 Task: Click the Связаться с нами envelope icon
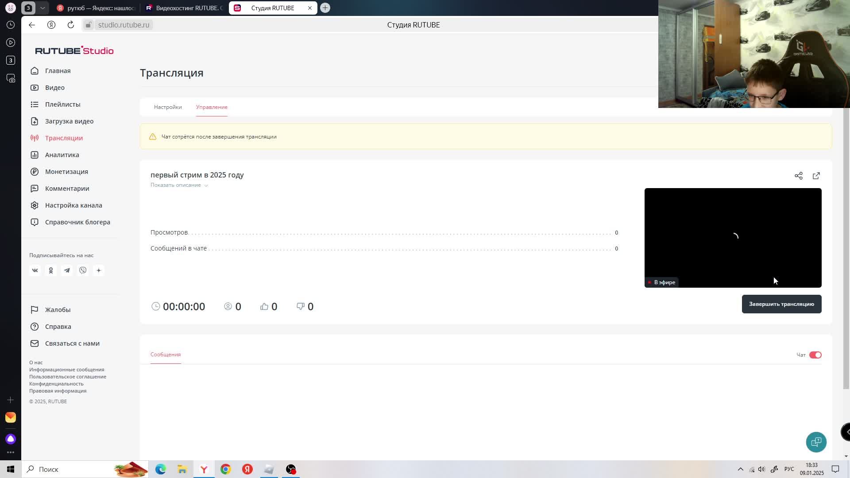coord(35,343)
